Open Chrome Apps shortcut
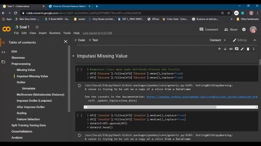This screenshot has width=261, height=146. click(x=7, y=19)
